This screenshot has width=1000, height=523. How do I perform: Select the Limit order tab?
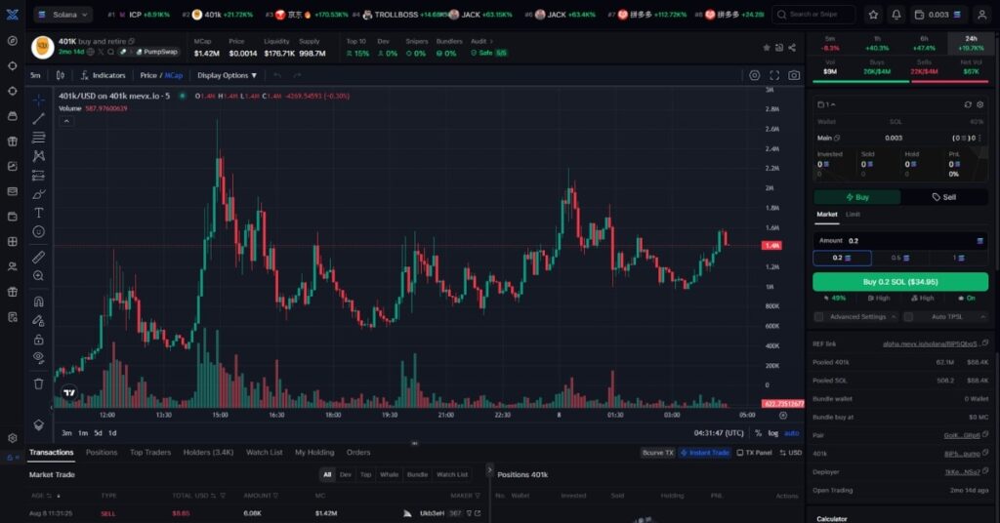click(853, 214)
